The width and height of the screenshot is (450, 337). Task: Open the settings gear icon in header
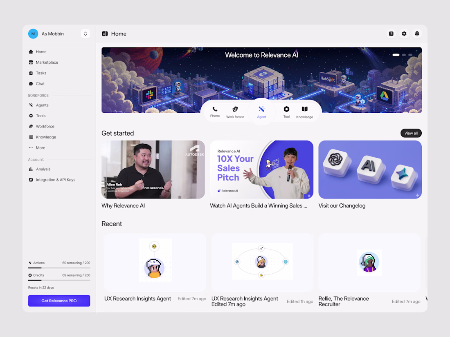coord(404,34)
